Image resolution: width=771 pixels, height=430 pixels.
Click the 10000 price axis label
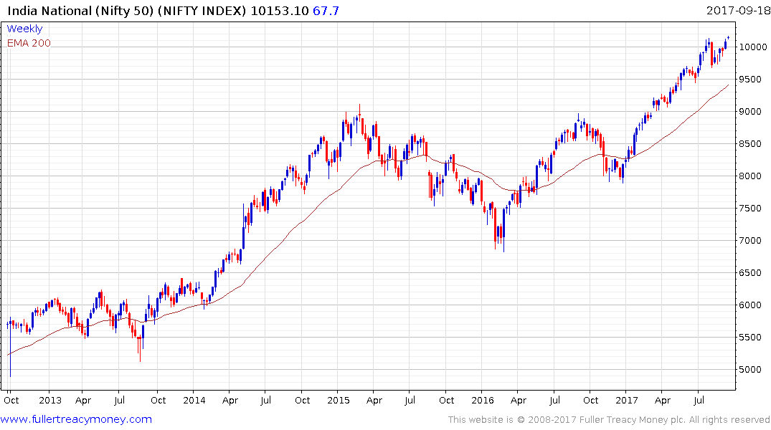[x=753, y=47]
